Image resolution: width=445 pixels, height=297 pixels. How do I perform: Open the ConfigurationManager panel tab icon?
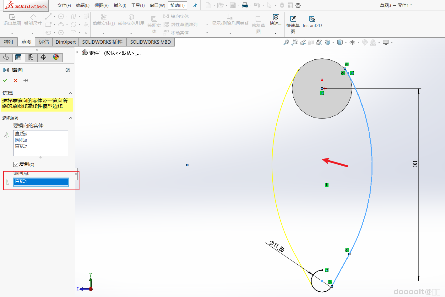31,57
